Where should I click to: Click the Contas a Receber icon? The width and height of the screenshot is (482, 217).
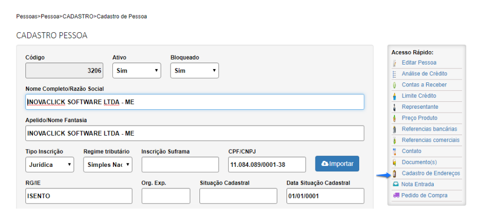pos(394,85)
